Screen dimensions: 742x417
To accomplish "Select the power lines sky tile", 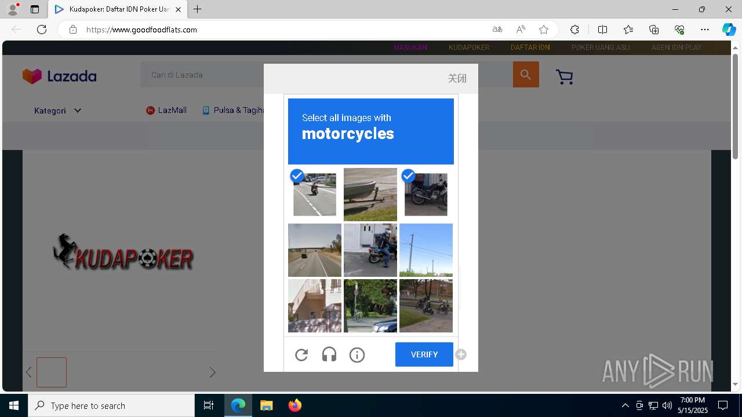I will coord(426,250).
